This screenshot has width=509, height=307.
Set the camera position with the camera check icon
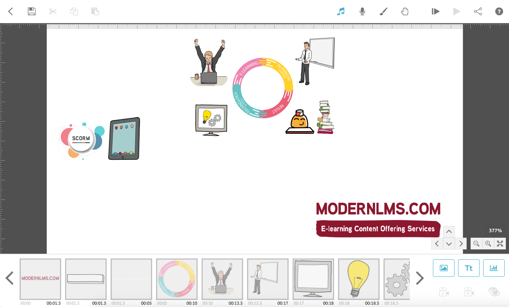[x=444, y=292]
